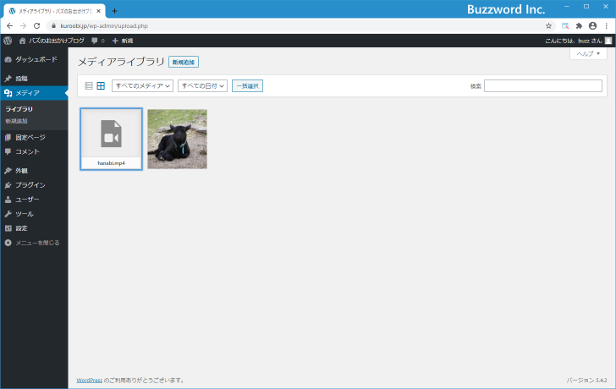
Task: Expand the ヘルプ help panel
Action: tap(589, 53)
